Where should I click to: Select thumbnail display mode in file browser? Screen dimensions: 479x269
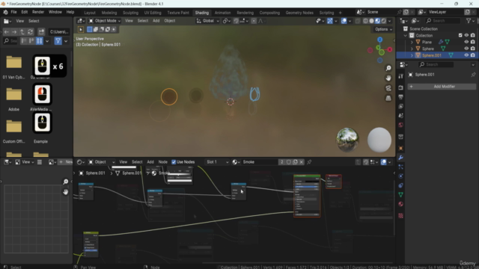40,41
